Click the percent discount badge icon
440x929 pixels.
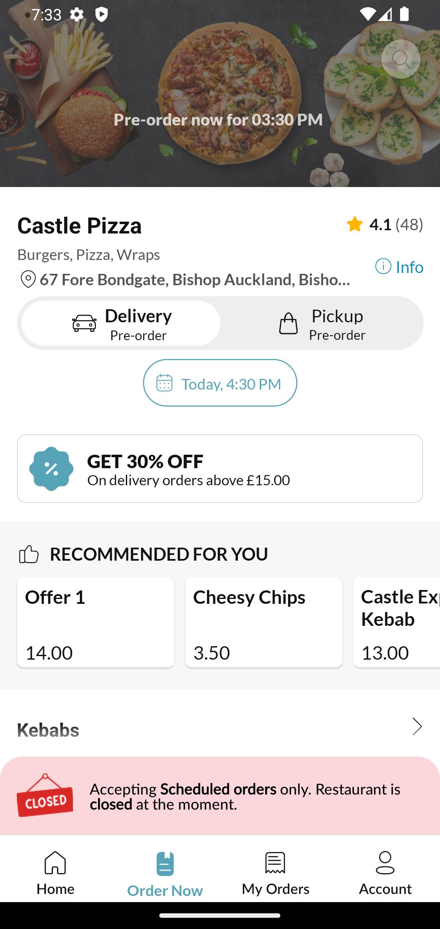point(51,469)
